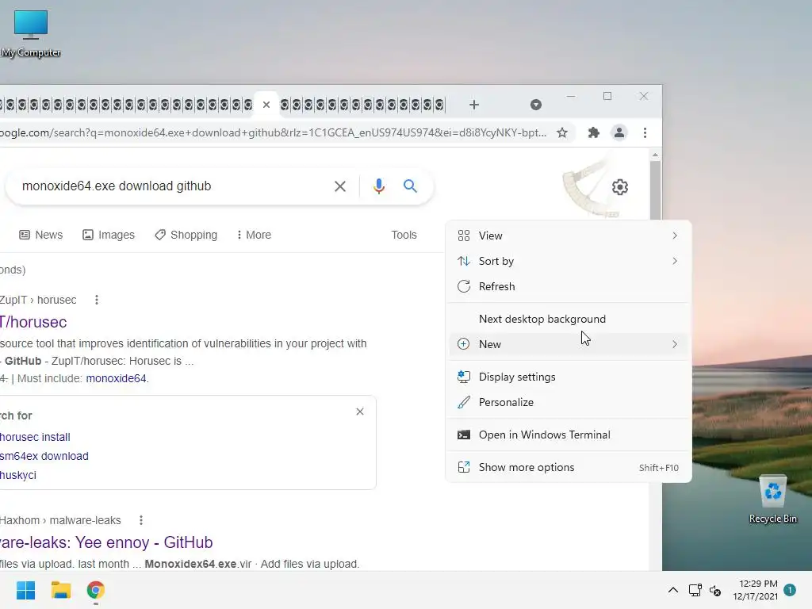Switch to Images search results
This screenshot has height=609, width=812.
108,235
